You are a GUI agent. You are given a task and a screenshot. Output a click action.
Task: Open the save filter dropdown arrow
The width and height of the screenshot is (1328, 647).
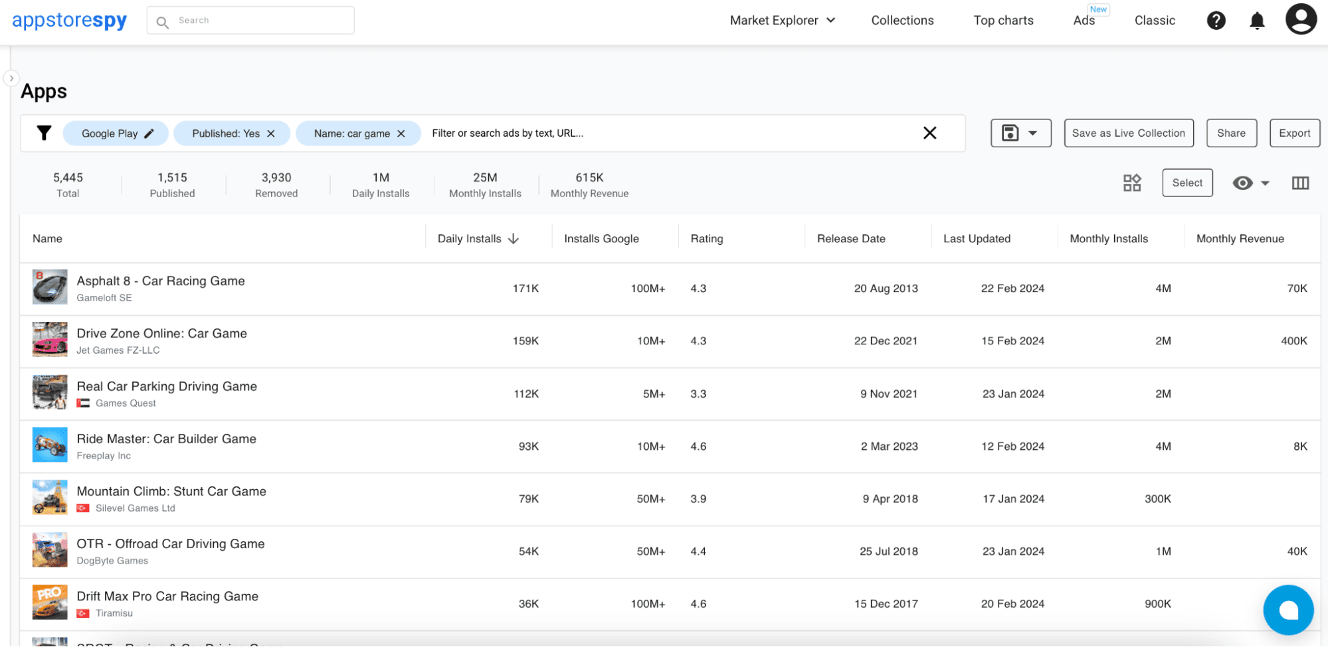tap(1032, 133)
